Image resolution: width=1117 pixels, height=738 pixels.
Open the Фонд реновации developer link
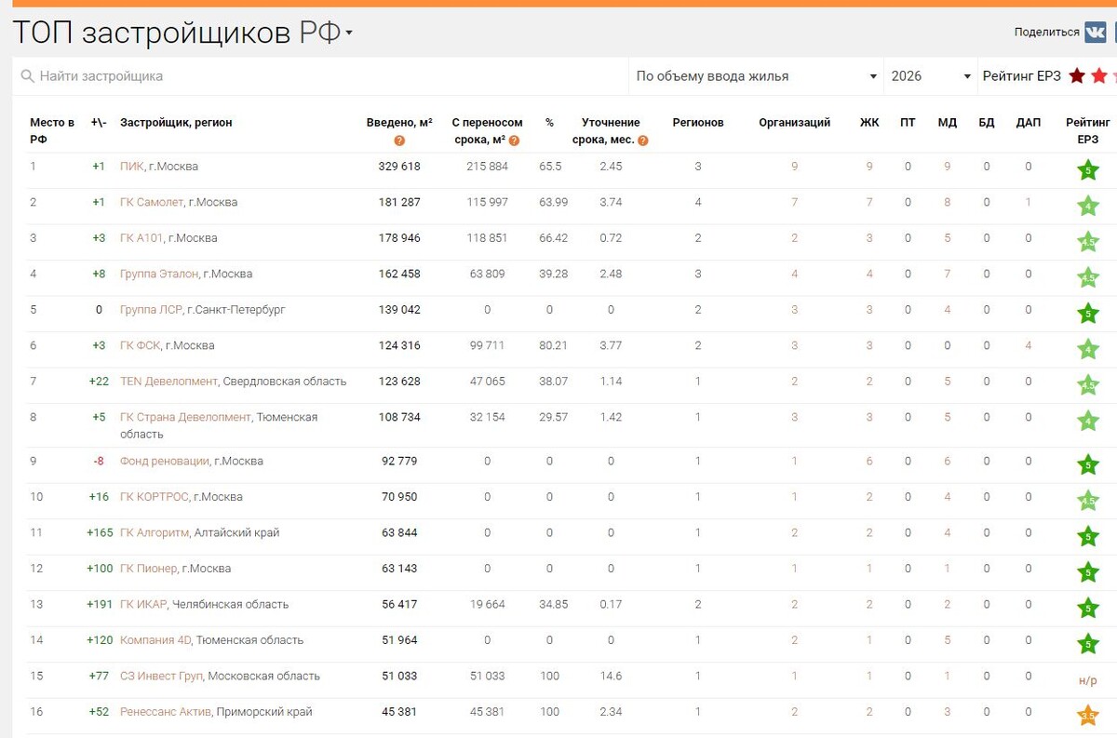pyautogui.click(x=165, y=461)
